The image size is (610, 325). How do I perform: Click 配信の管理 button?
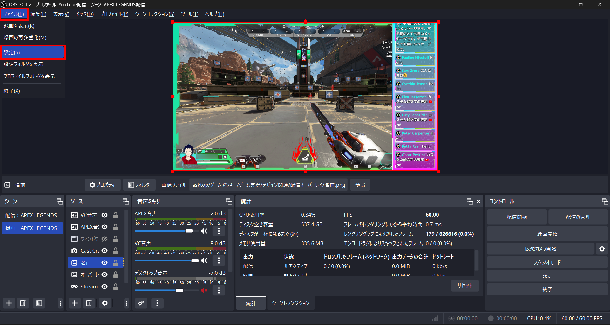(x=578, y=217)
